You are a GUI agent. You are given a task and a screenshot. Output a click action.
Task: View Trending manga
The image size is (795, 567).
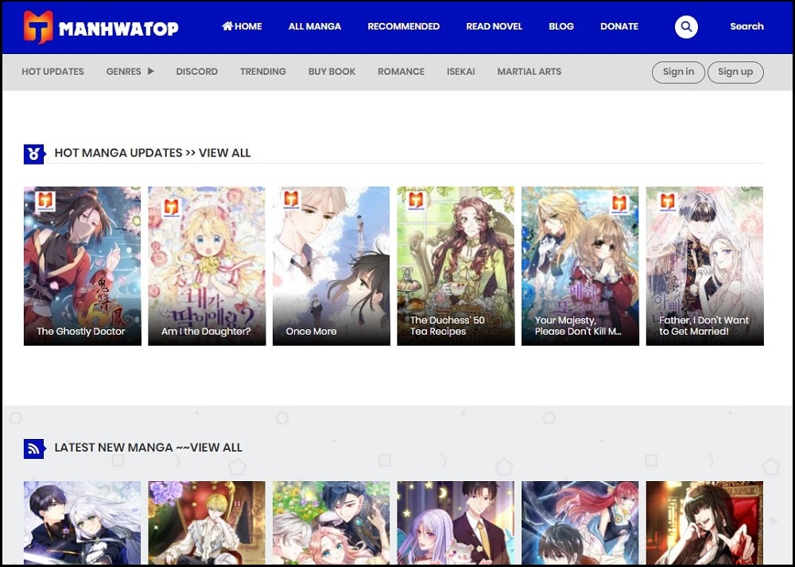[262, 72]
